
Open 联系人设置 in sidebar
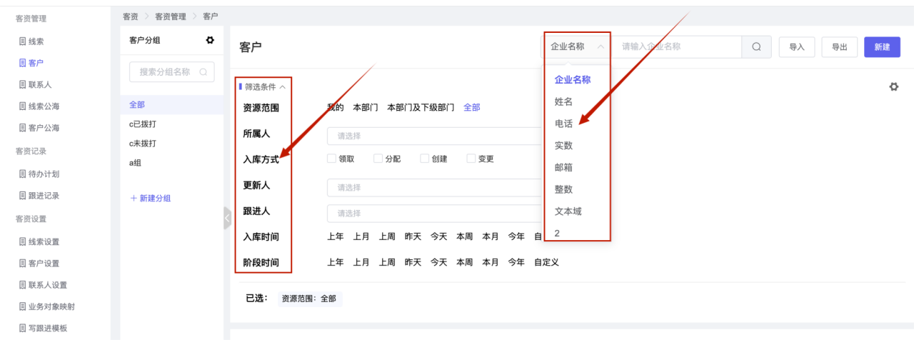[x=48, y=285]
